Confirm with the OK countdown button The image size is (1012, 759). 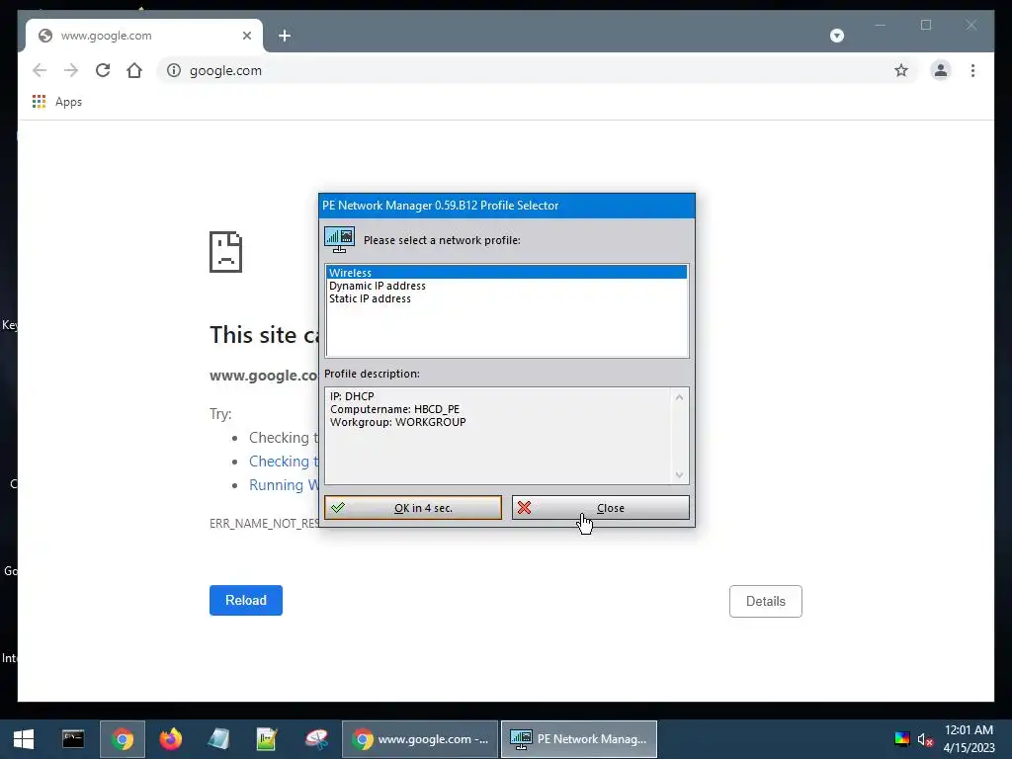(412, 508)
